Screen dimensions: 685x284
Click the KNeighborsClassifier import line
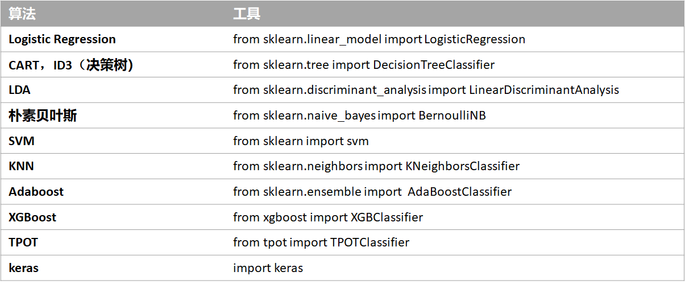tap(376, 166)
